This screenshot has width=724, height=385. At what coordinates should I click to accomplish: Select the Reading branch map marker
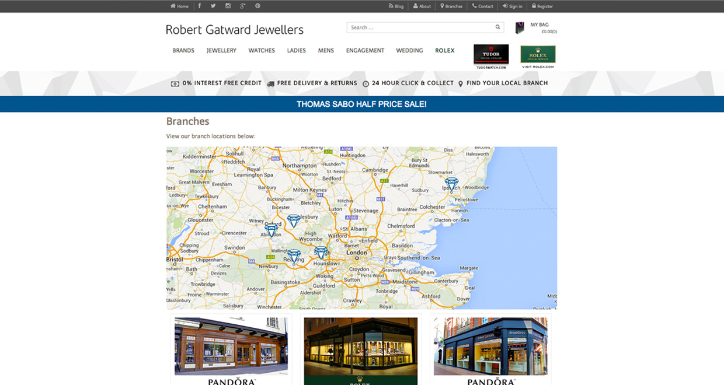(294, 256)
